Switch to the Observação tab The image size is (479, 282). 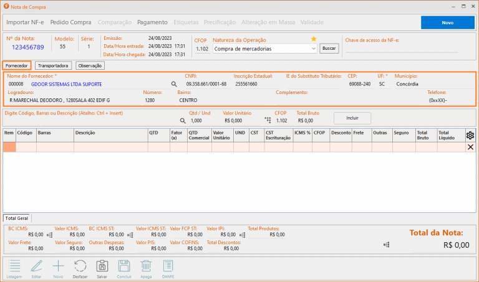(x=90, y=65)
